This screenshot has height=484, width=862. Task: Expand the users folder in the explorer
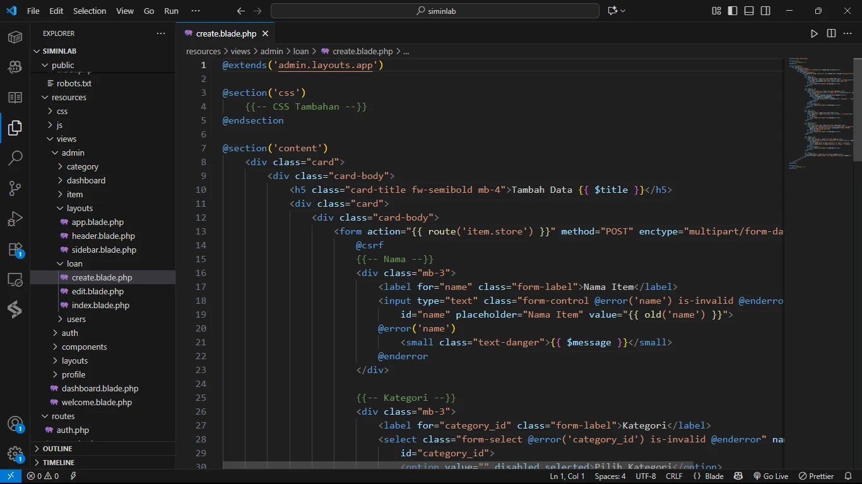(x=76, y=319)
